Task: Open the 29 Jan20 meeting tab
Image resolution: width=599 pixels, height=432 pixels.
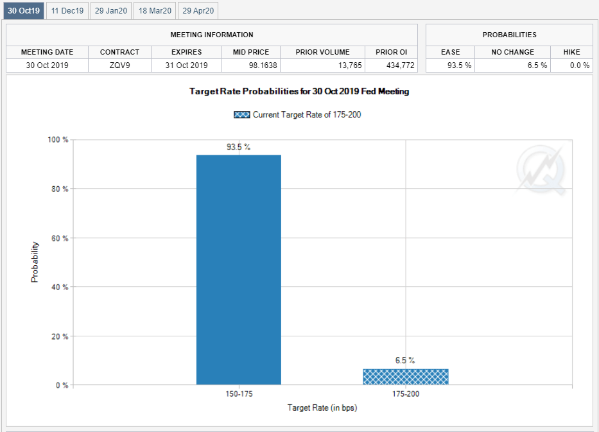Action: pos(111,11)
